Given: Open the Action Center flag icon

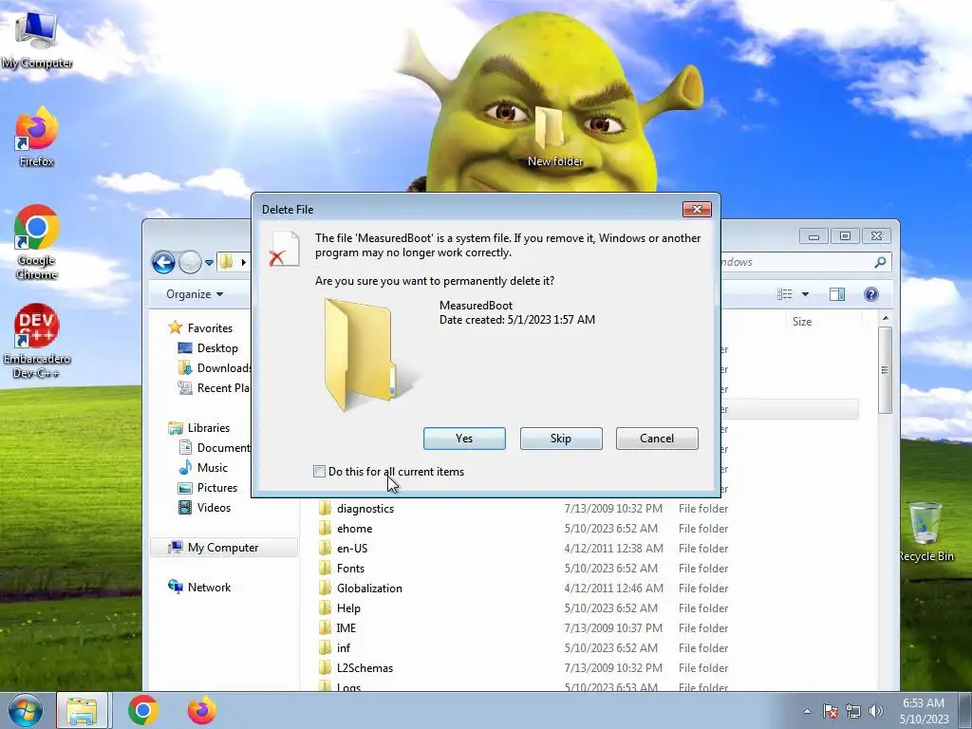Looking at the screenshot, I should tap(831, 711).
